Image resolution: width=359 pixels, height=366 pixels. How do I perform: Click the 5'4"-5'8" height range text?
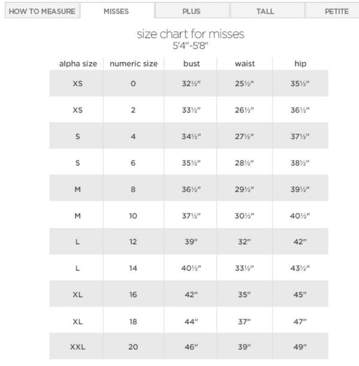(191, 45)
